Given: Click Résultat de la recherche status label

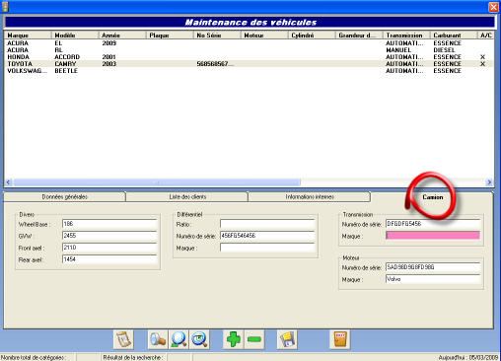Looking at the screenshot, I should (133, 357).
